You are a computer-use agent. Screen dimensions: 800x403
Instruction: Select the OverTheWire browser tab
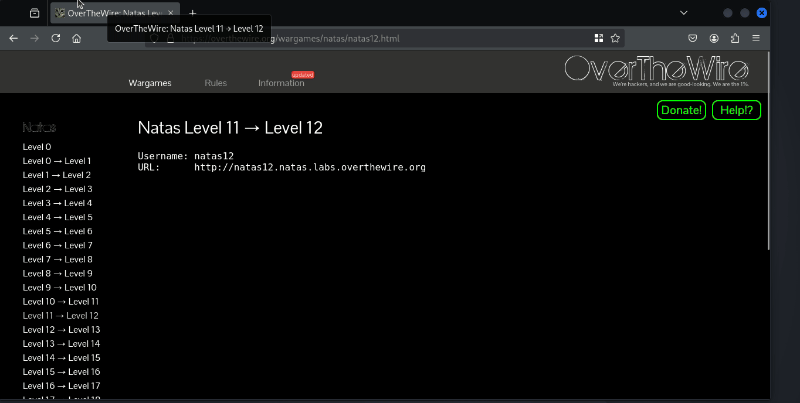pos(115,13)
